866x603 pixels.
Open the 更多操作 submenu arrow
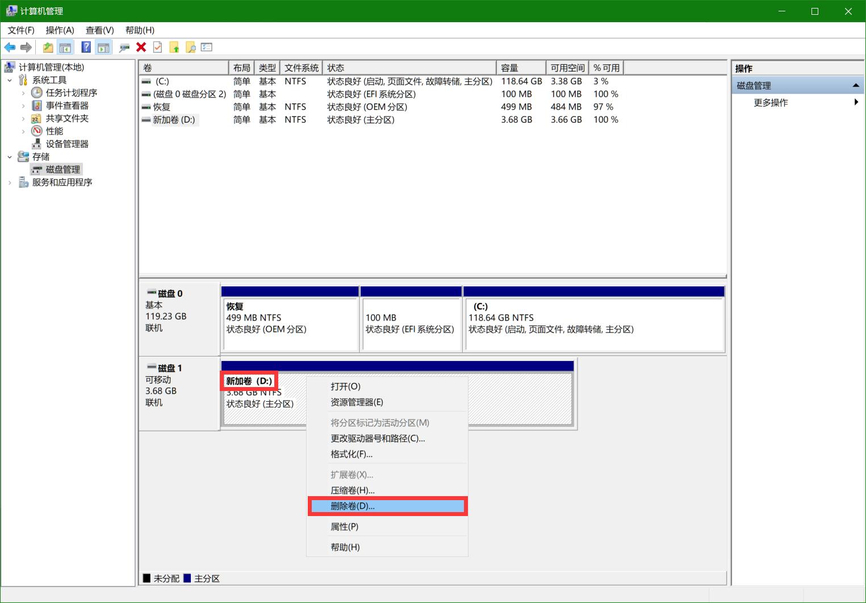click(856, 102)
